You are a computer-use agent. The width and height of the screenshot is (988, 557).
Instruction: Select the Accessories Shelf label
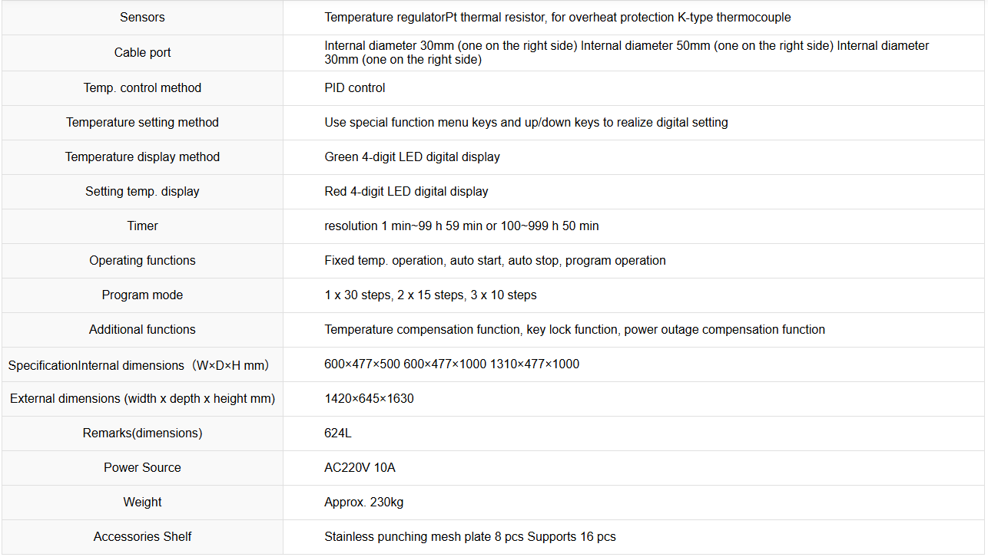click(142, 536)
